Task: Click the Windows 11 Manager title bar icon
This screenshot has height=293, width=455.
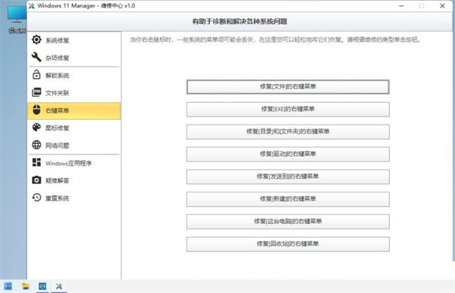Action: click(32, 6)
